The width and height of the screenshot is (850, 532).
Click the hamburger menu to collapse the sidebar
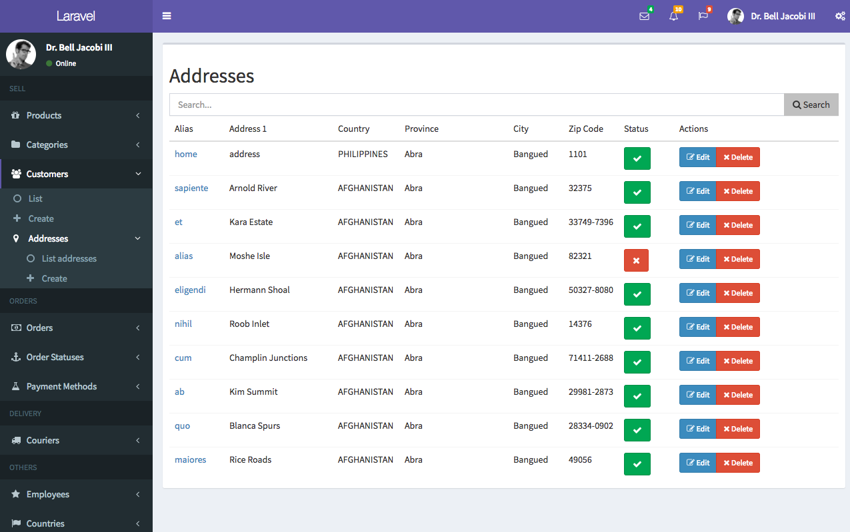coord(166,15)
